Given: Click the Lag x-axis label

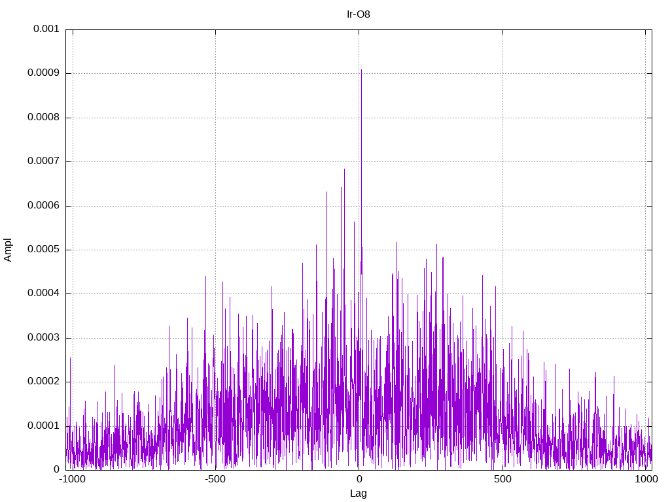Looking at the screenshot, I should [x=358, y=494].
